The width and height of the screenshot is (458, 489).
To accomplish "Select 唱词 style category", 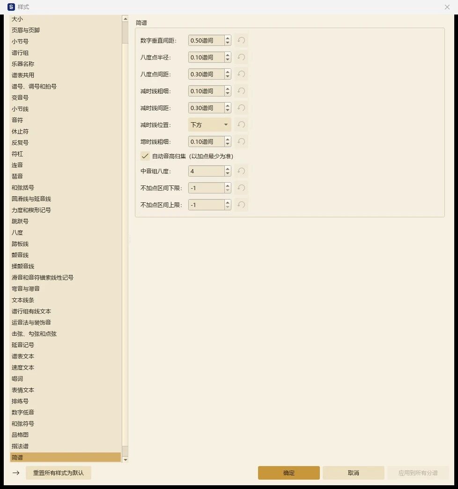I will pos(66,378).
